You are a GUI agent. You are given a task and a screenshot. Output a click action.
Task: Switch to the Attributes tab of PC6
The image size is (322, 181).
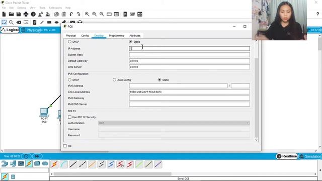pyautogui.click(x=135, y=36)
